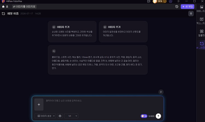Delete this chat with trash icon
Image resolution: width=205 pixels, height=122 pixels.
[191, 14]
